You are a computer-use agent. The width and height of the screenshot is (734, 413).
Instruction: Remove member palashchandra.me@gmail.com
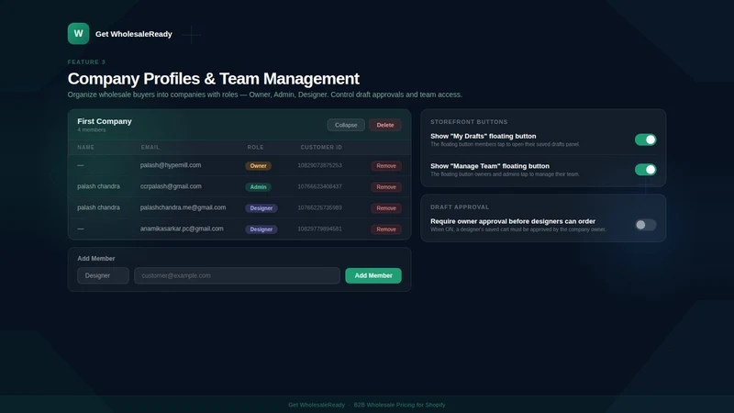pos(386,208)
